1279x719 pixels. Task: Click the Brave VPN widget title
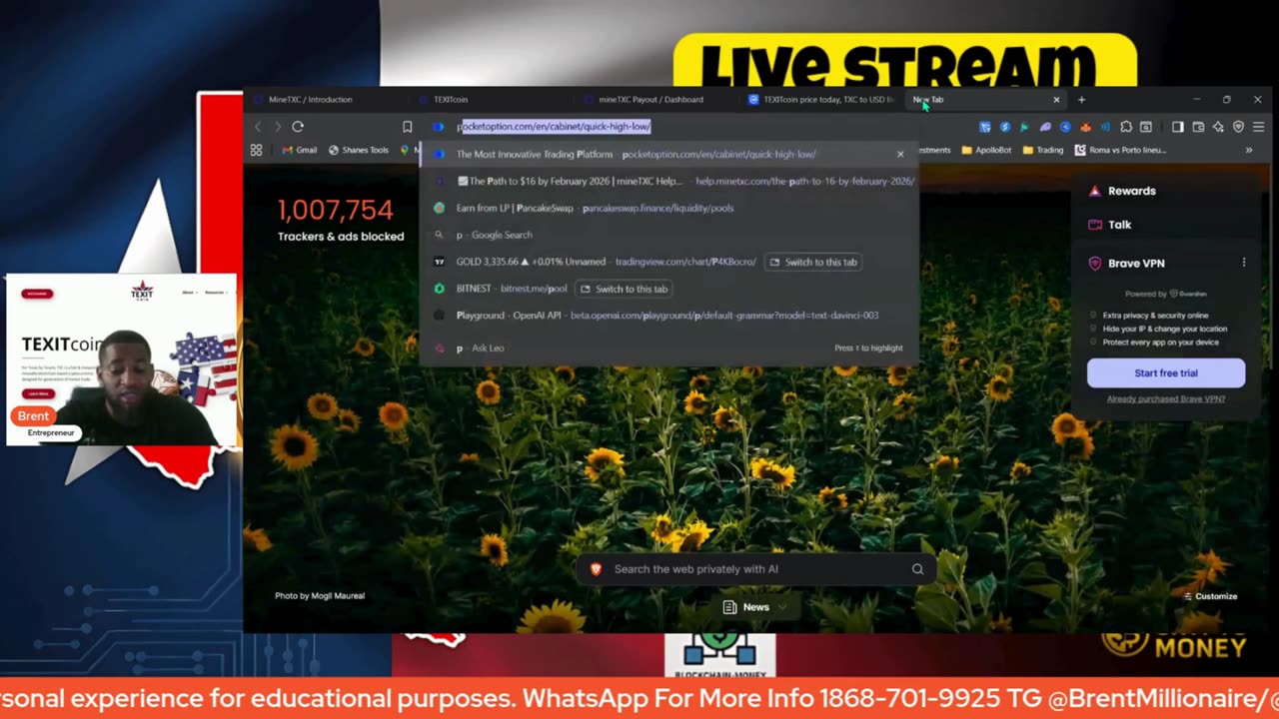coord(1136,263)
